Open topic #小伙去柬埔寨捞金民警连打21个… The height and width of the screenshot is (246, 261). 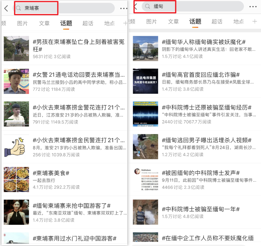(79, 140)
